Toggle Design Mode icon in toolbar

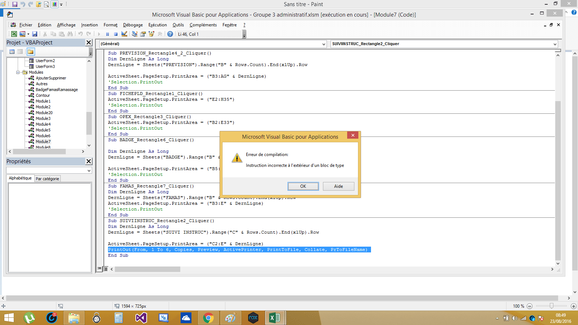coord(124,34)
